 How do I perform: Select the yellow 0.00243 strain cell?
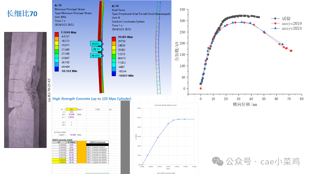point(59,159)
